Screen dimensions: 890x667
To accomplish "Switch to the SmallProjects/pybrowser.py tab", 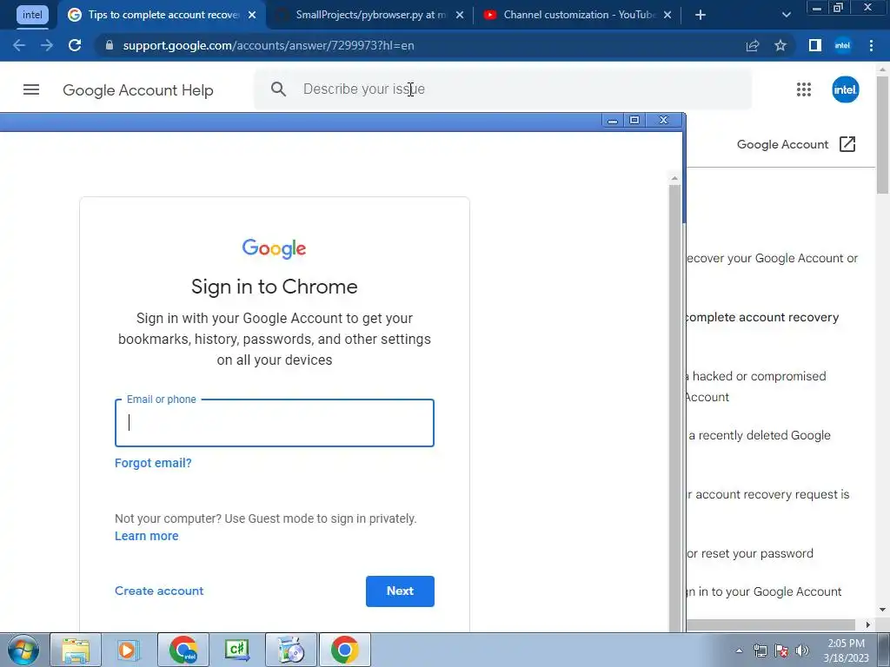I will tap(362, 15).
